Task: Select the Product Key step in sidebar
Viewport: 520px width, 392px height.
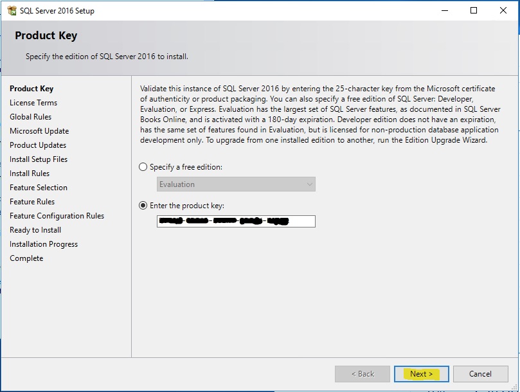Action: [31, 89]
